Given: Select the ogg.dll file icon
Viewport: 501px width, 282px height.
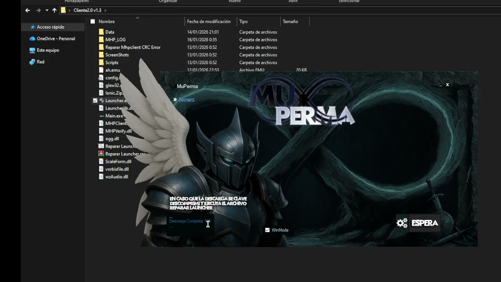Looking at the screenshot, I should (x=101, y=139).
